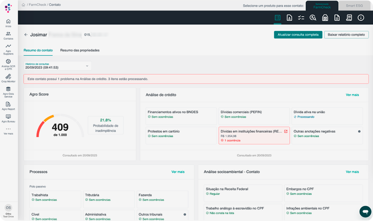This screenshot has height=221, width=373.
Task: Click Baixar relatório completo button
Action: (346, 35)
